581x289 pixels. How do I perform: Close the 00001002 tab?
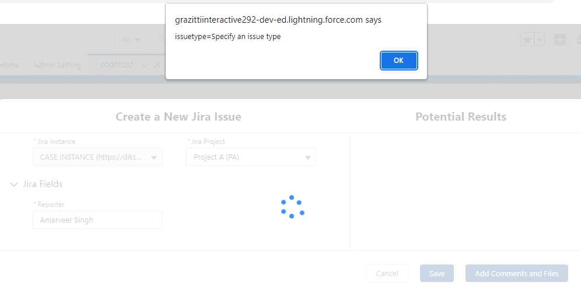(157, 65)
